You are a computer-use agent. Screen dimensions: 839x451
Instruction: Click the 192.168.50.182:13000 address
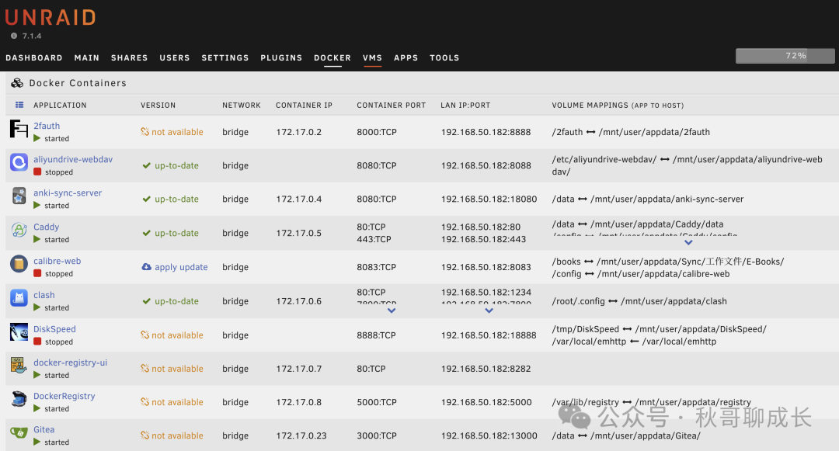tap(489, 435)
